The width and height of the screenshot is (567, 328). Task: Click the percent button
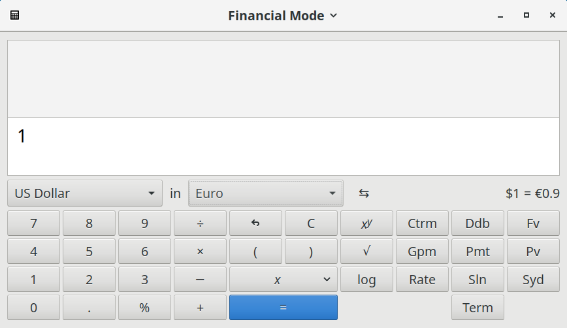click(144, 308)
